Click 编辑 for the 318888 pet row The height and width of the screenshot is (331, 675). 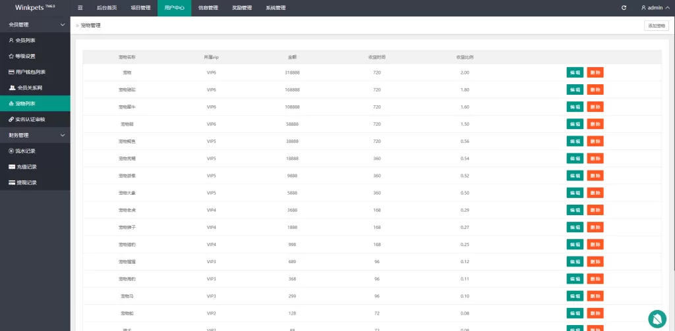pos(575,72)
